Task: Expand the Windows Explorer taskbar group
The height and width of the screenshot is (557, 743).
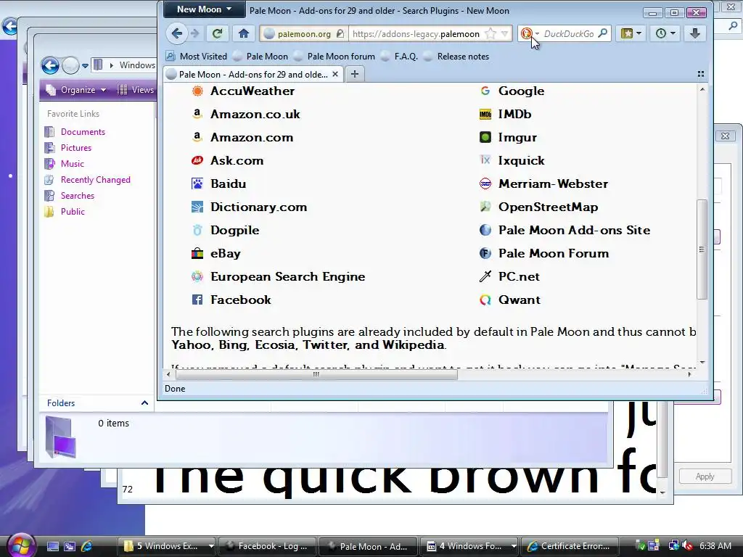Action: (211, 546)
